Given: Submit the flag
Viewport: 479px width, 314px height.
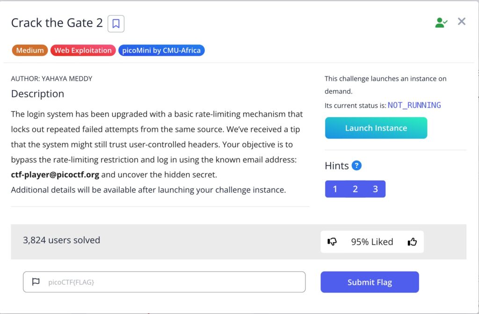Looking at the screenshot, I should [x=370, y=282].
